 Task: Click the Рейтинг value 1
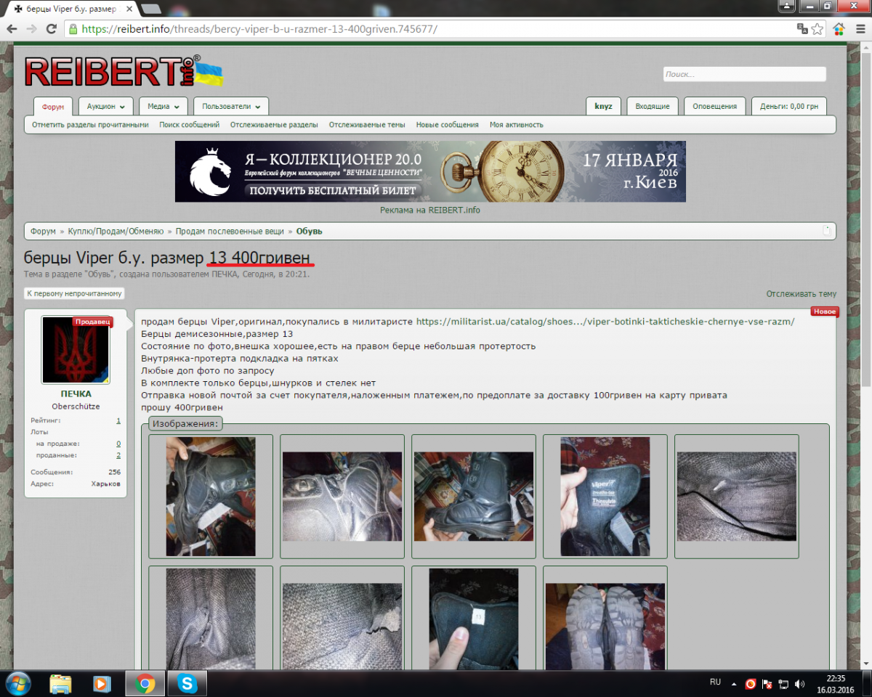click(118, 420)
